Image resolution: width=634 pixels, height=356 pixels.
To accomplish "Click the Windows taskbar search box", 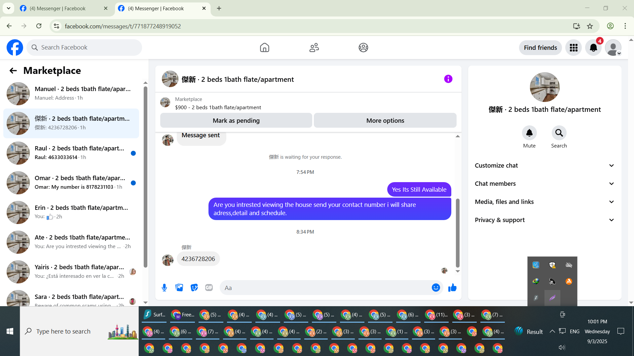I will pyautogui.click(x=79, y=331).
